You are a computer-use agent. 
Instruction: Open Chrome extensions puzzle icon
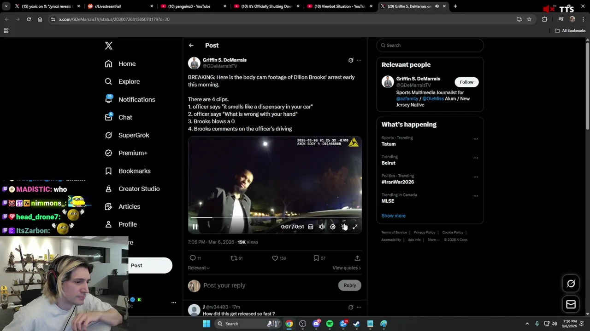544,19
